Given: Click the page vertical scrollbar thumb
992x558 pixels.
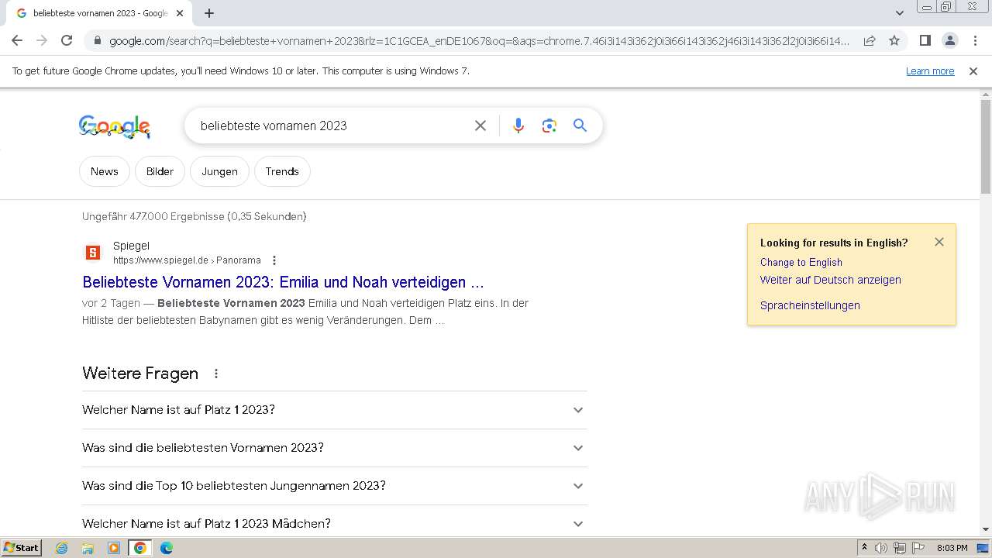Looking at the screenshot, I should (986, 146).
